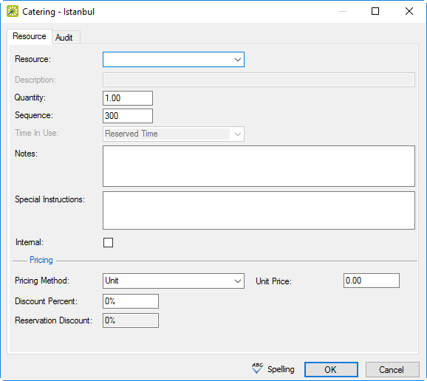Click the Reservation Discount field
Screen dimensions: 427x381
(x=131, y=320)
